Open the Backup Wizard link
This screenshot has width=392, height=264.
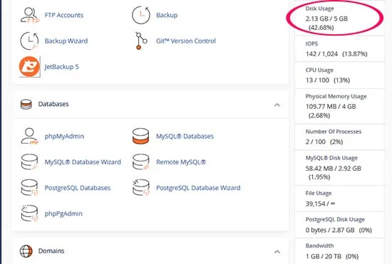(x=66, y=41)
